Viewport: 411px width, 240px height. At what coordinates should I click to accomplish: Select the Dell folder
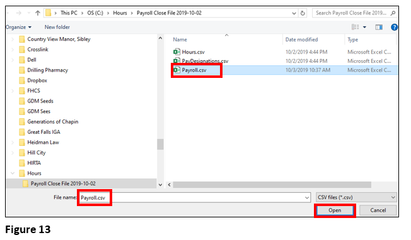pyautogui.click(x=32, y=60)
